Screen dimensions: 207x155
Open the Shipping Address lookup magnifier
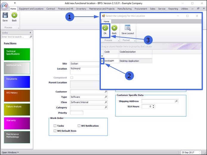click(176, 101)
